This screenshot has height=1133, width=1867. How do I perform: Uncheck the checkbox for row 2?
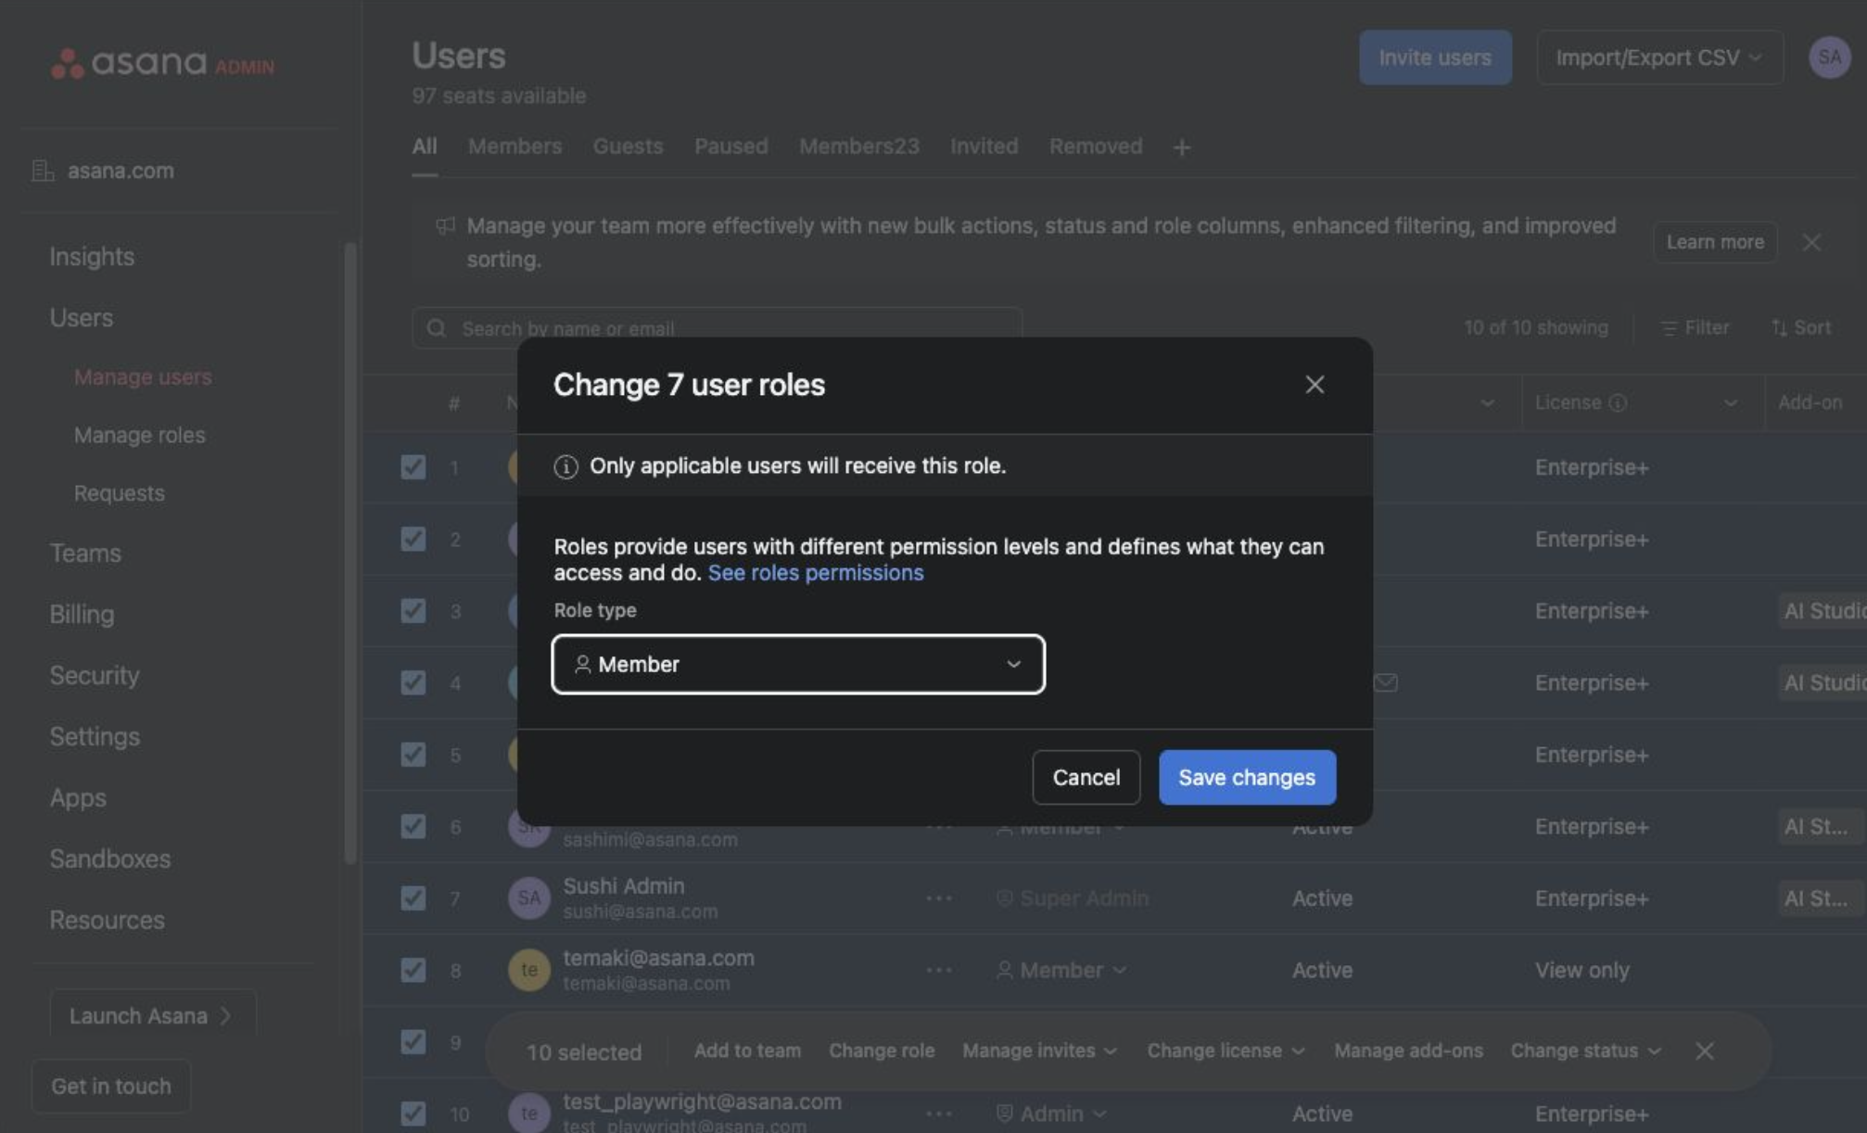point(413,540)
